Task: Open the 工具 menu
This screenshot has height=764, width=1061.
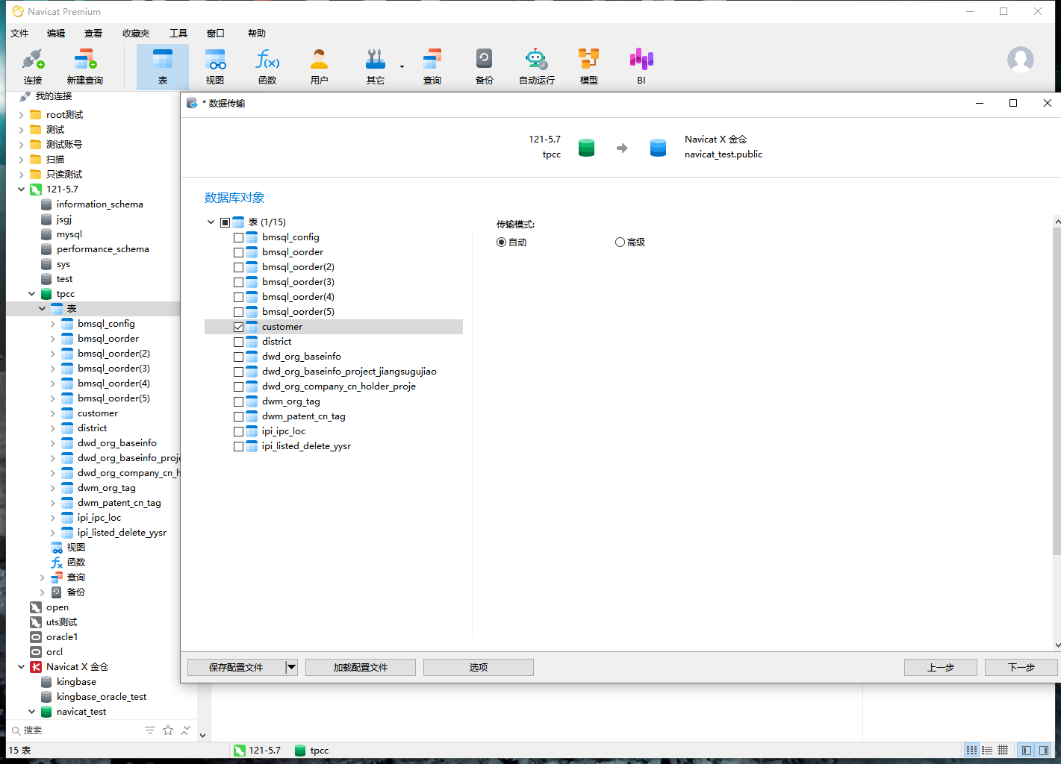Action: pos(178,33)
